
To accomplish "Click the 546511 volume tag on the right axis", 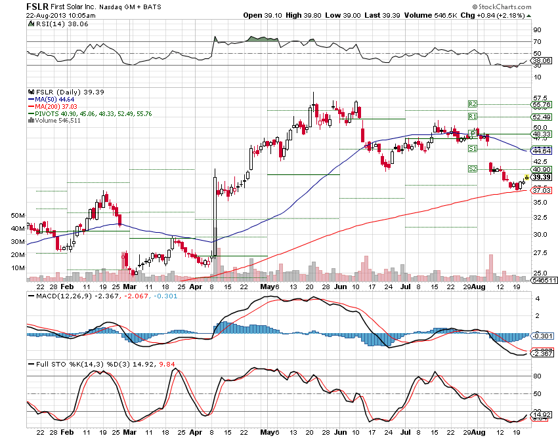I will pos(544,280).
